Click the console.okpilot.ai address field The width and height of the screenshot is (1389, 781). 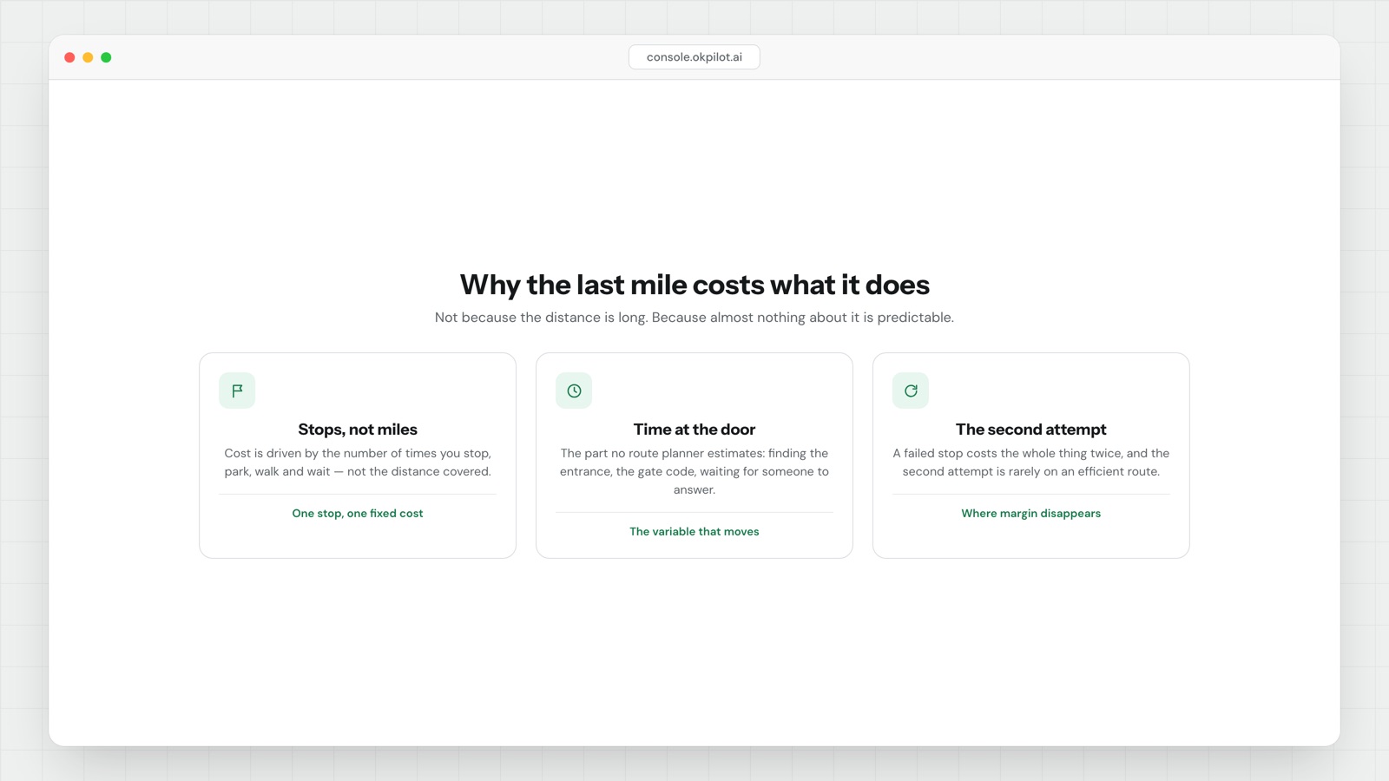point(694,57)
